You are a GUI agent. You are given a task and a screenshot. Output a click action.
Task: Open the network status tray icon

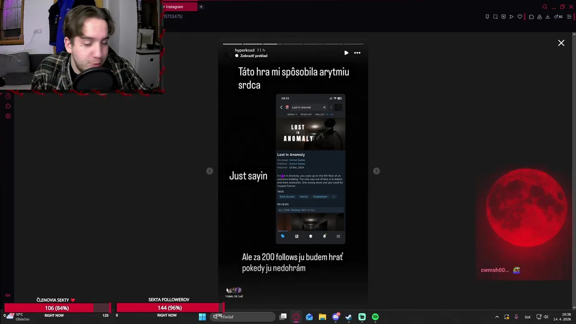539,317
